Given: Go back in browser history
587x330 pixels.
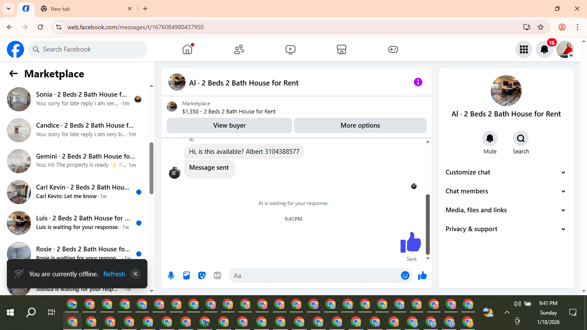Looking at the screenshot, I should pyautogui.click(x=9, y=27).
